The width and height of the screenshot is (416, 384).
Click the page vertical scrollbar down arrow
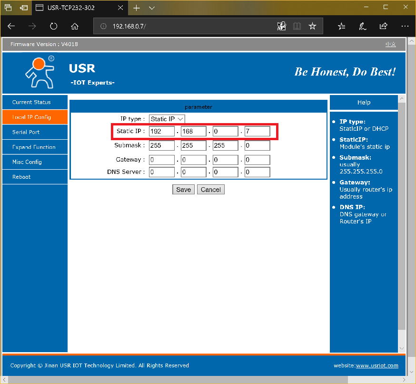click(412, 372)
